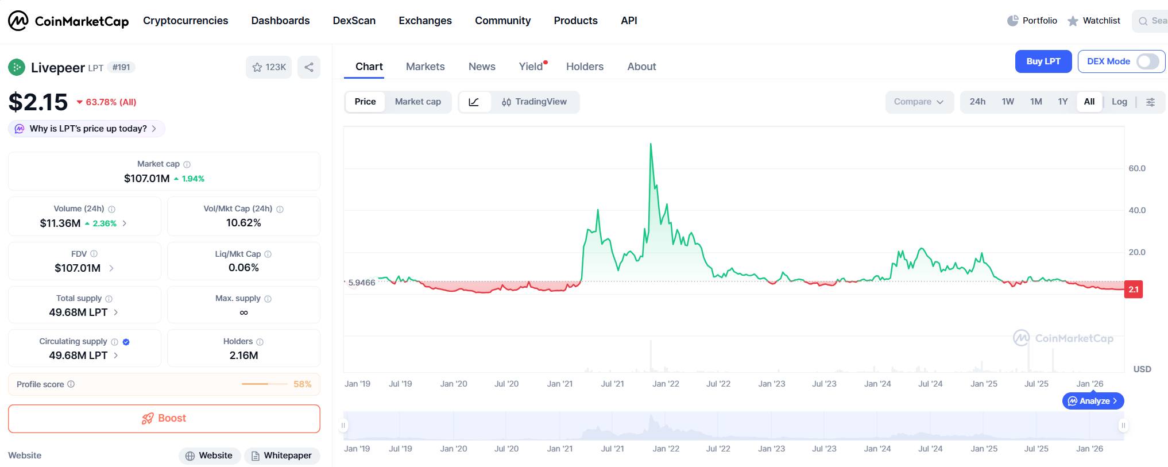Switch to Market cap view
Viewport: 1168px width, 467px height.
pos(418,102)
